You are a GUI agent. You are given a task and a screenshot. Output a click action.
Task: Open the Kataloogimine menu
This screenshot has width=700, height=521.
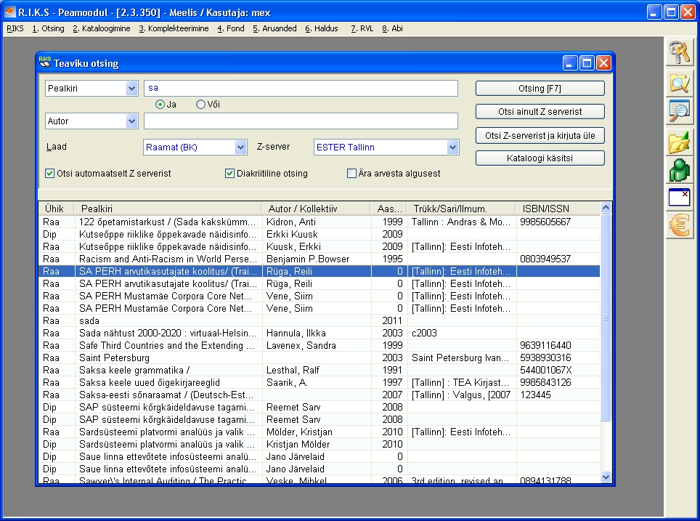[101, 29]
